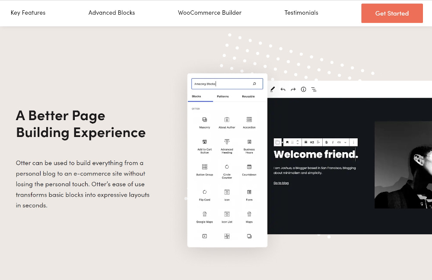Add the Google Maps block icon
432x280 pixels.
tap(205, 214)
